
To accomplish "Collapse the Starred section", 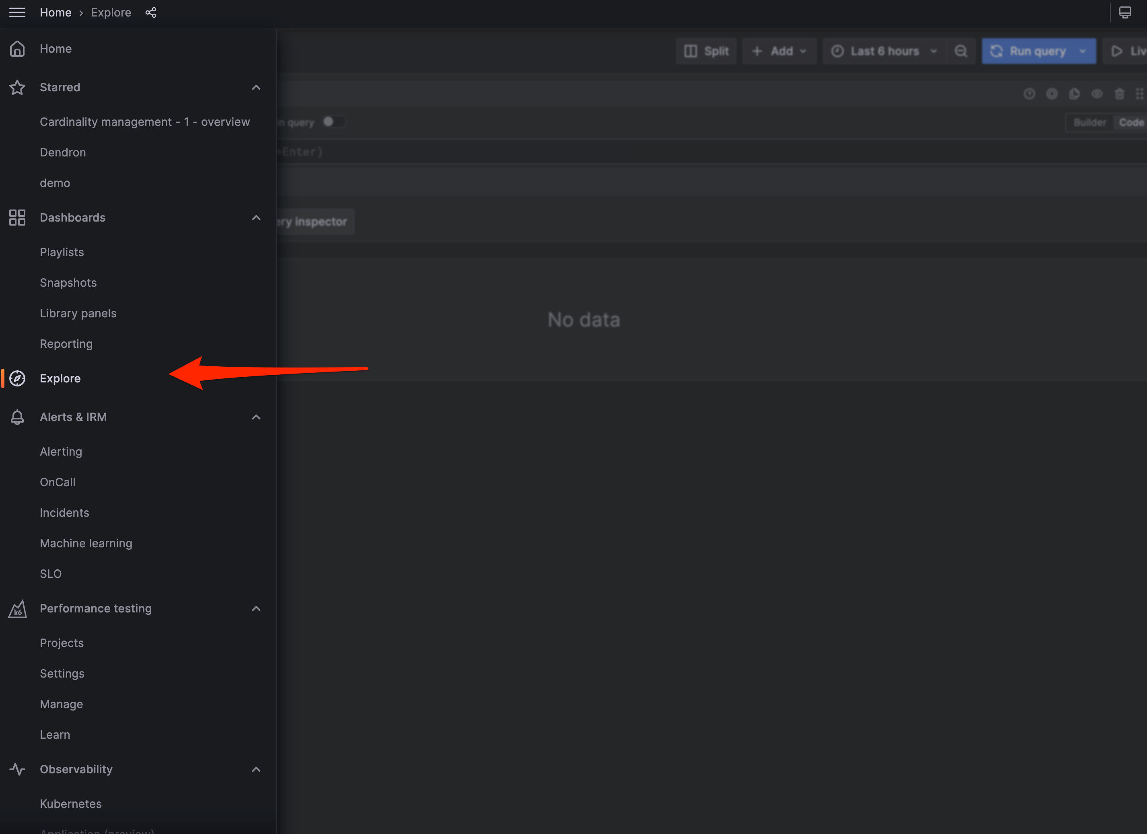I will (256, 87).
